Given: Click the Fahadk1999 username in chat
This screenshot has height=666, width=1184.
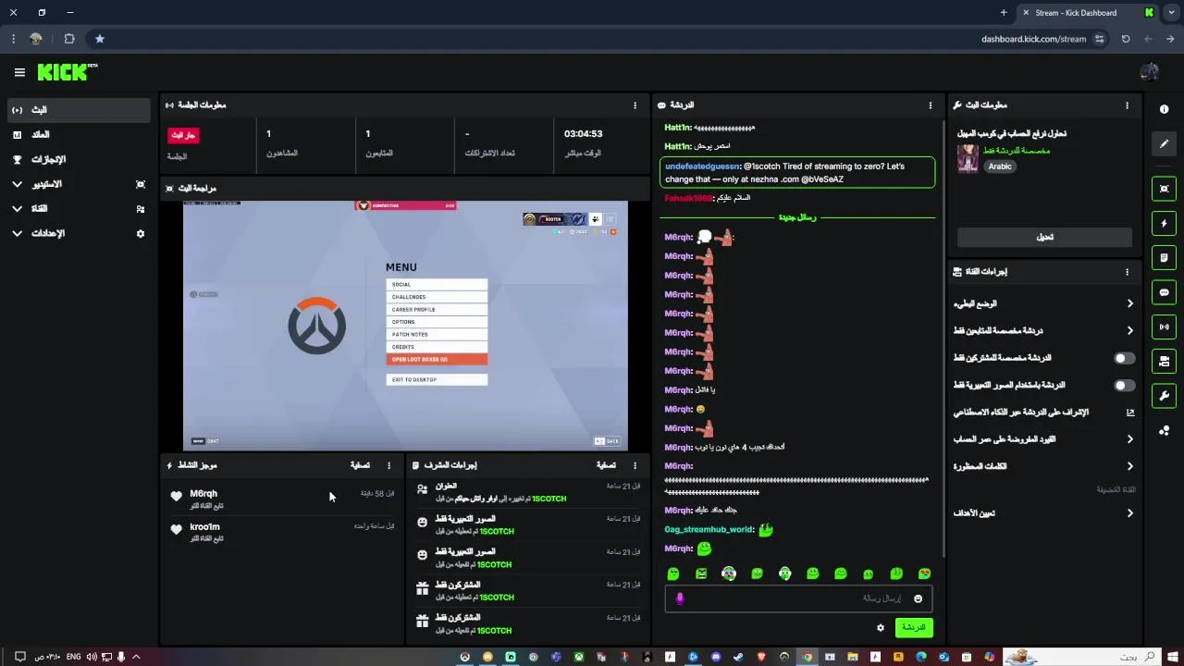Looking at the screenshot, I should [688, 198].
